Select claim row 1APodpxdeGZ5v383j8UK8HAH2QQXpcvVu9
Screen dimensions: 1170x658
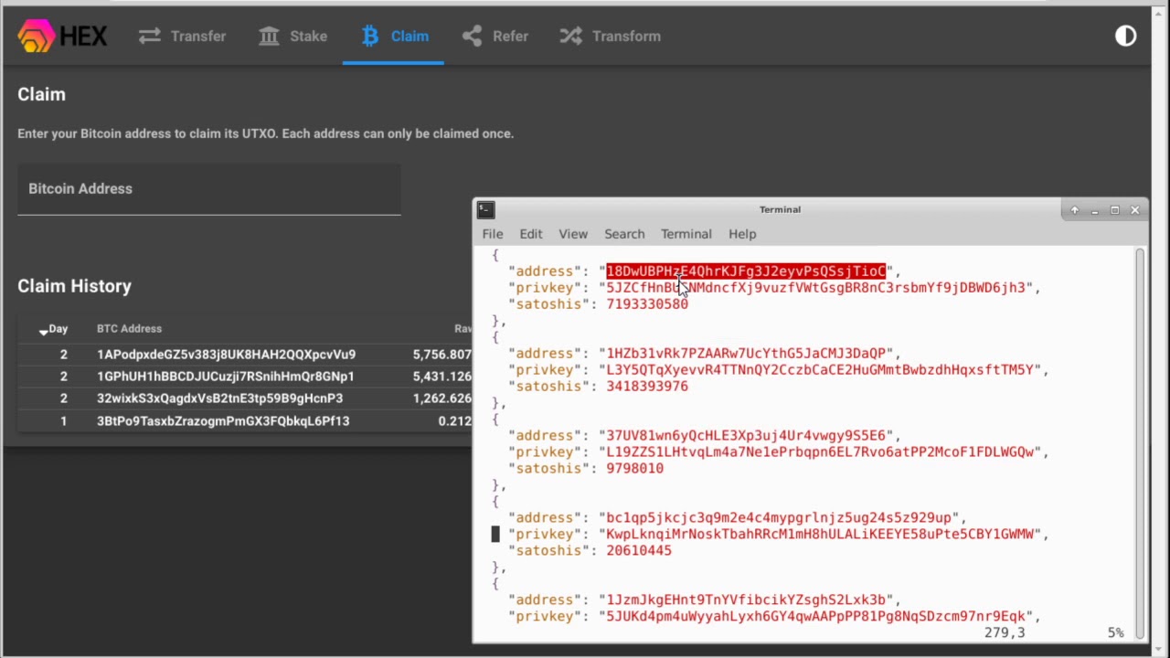(245, 355)
